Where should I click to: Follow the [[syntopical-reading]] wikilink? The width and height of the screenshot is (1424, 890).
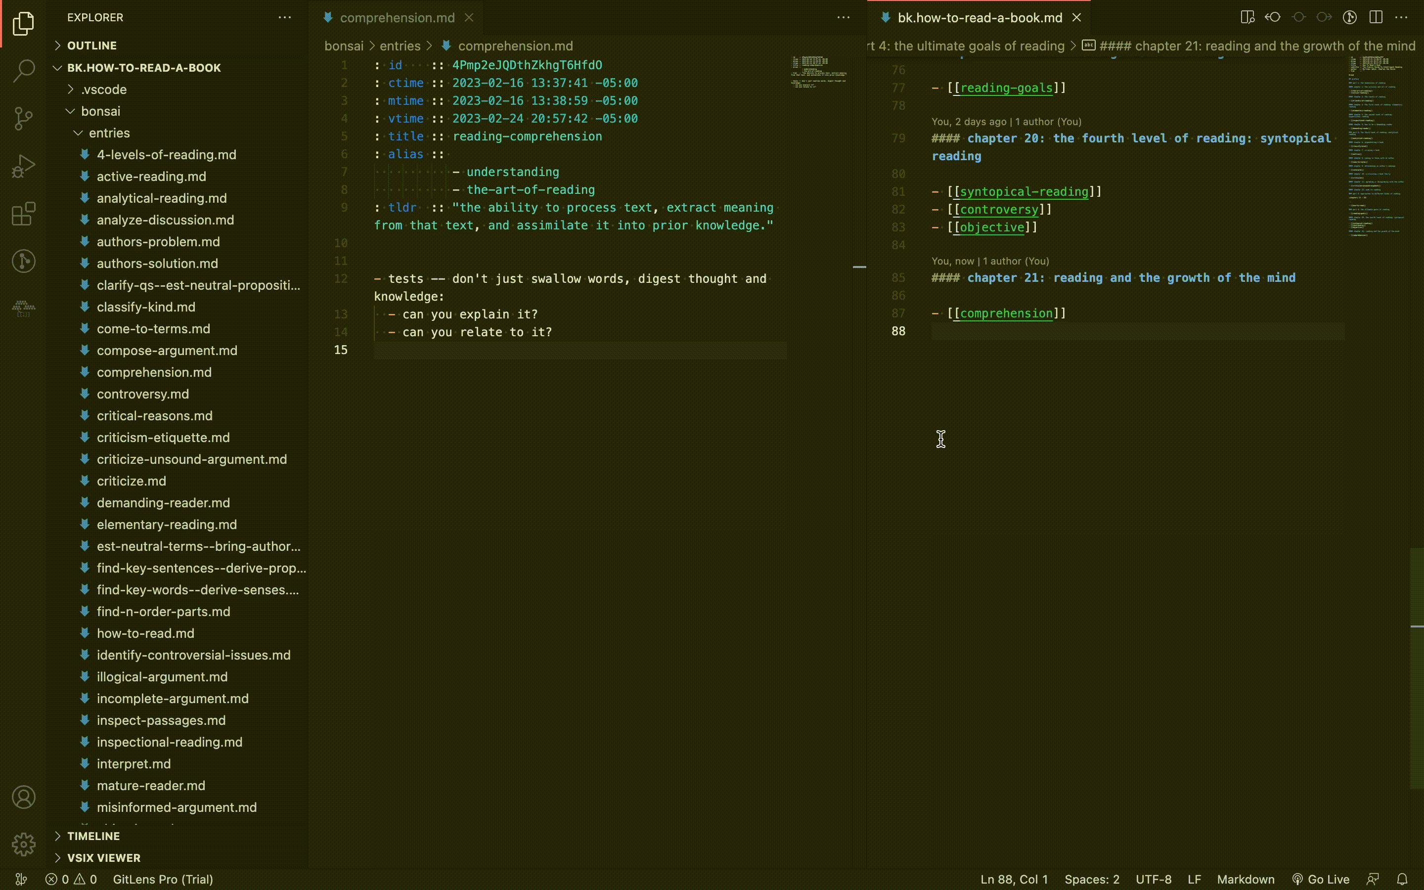click(1024, 191)
